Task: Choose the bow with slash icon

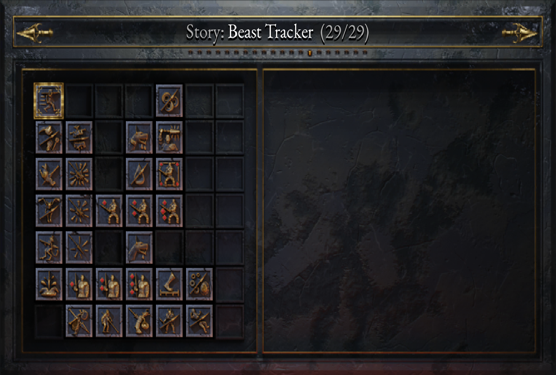Action: click(x=139, y=174)
